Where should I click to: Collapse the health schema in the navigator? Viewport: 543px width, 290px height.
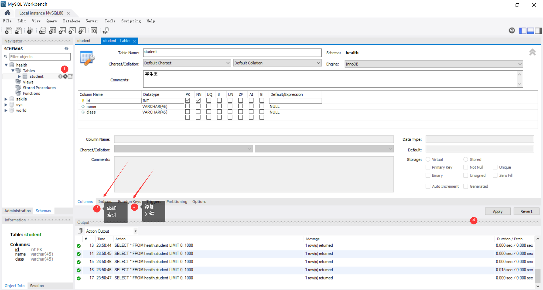(6, 65)
